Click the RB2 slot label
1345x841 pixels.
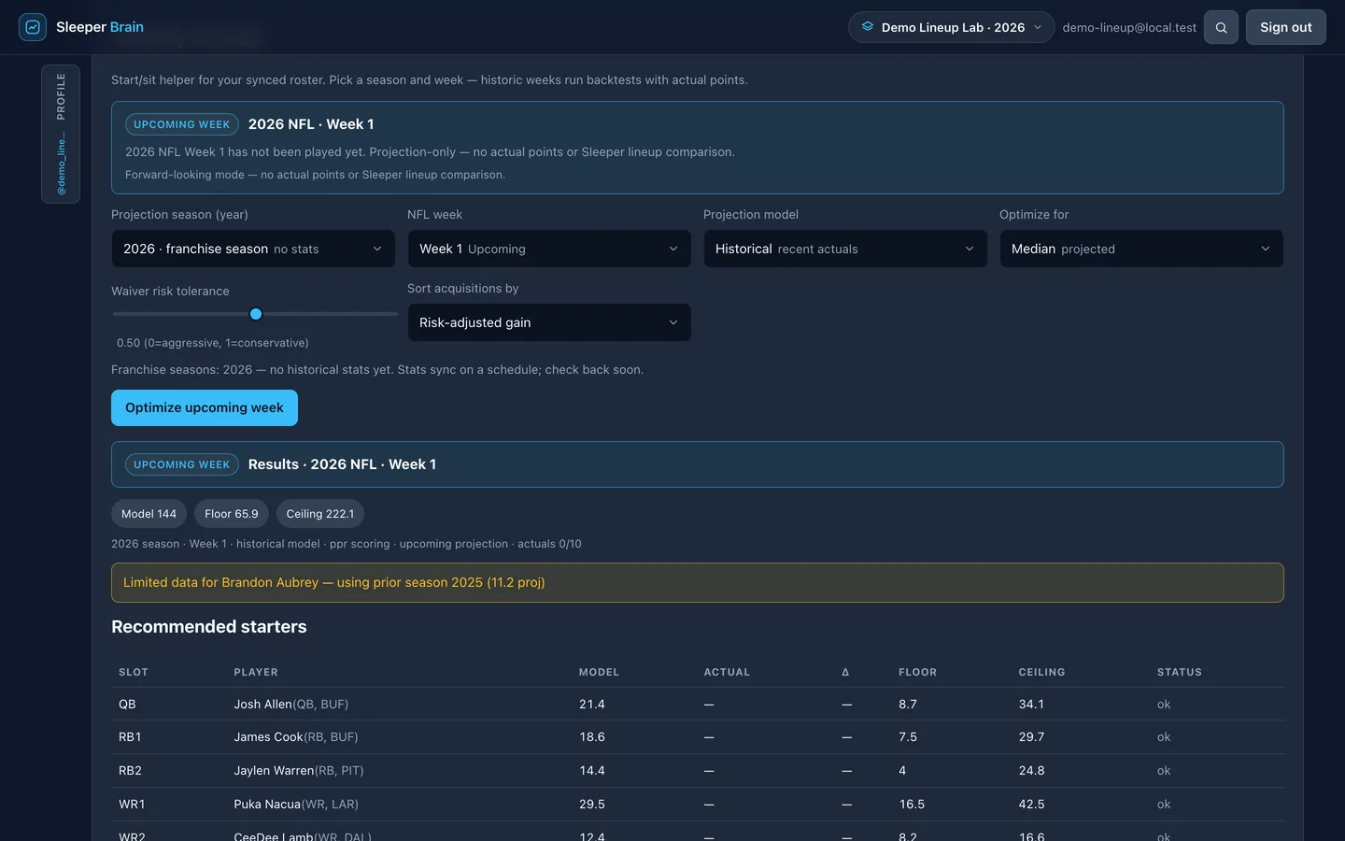click(130, 770)
